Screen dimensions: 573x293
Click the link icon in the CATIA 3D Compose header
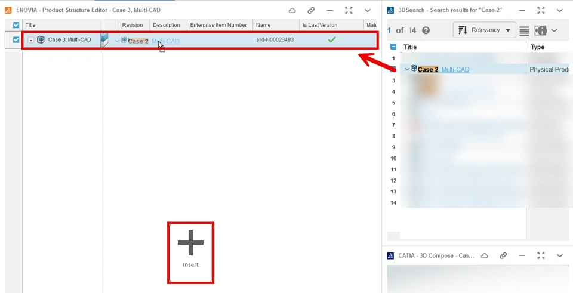503,256
